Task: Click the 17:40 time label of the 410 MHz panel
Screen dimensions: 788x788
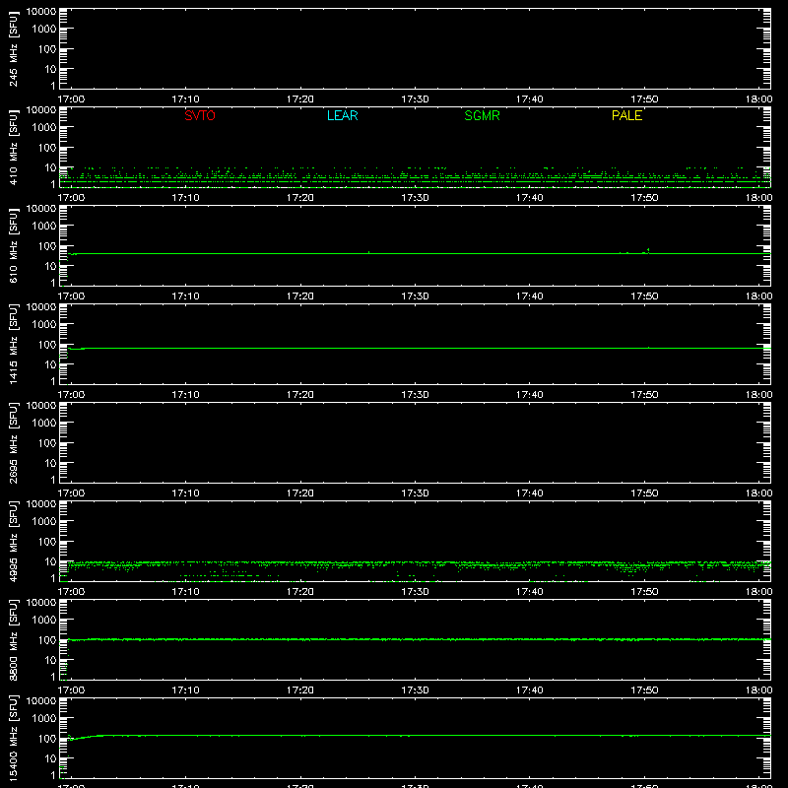Action: click(x=529, y=198)
